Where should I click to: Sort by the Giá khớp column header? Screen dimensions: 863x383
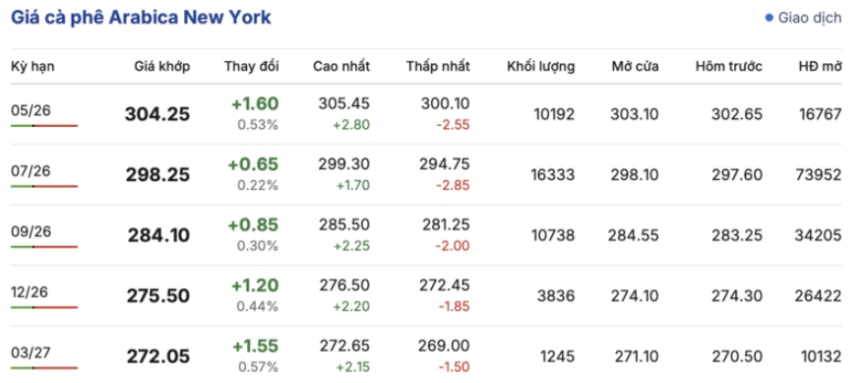coord(162,67)
